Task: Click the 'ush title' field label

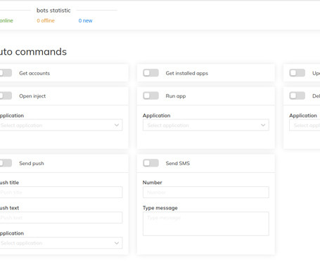Action: click(9, 183)
